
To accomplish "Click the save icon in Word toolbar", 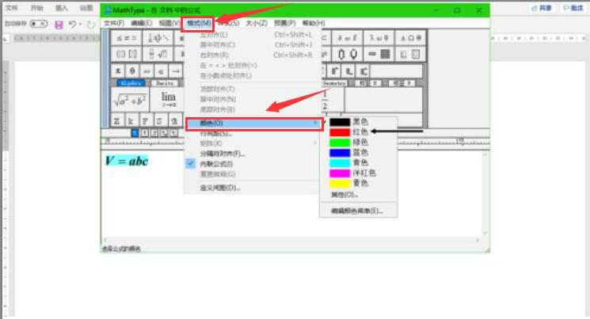I will point(59,25).
